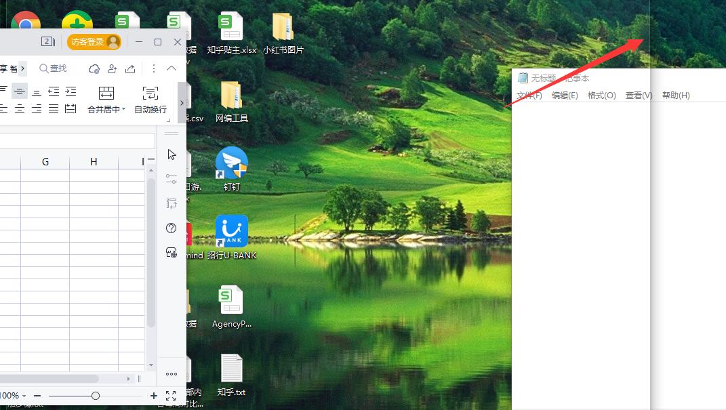726x410 pixels.
Task: Collapse the ribbon with the chevron
Action: [x=172, y=68]
